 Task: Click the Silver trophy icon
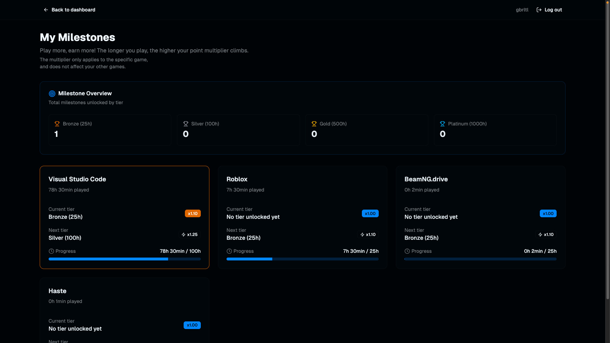pos(185,124)
